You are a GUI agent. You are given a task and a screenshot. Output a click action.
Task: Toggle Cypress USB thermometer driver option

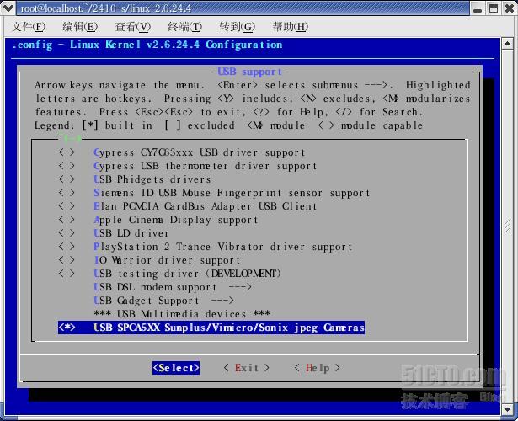click(x=67, y=166)
